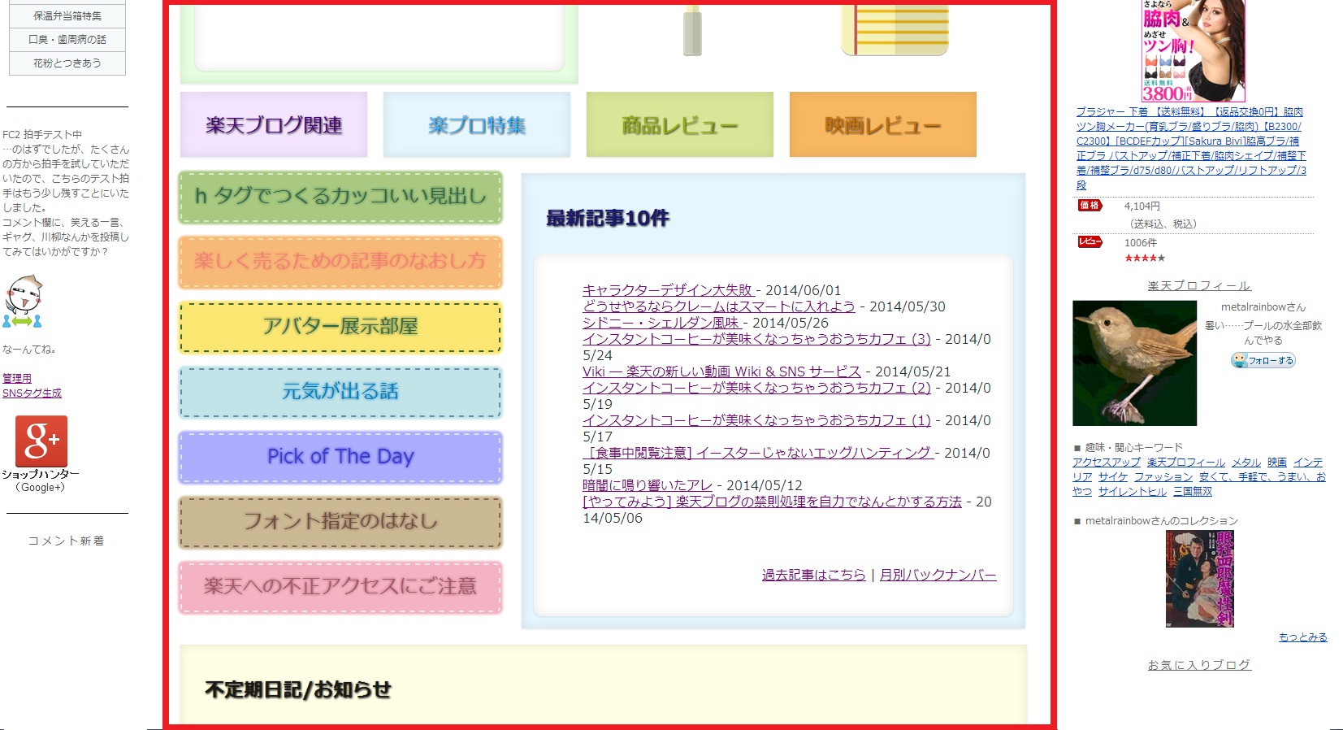Viewport: 1343px width, 730px height.
Task: Click the cartoon character avatar image
Action: pos(23,301)
